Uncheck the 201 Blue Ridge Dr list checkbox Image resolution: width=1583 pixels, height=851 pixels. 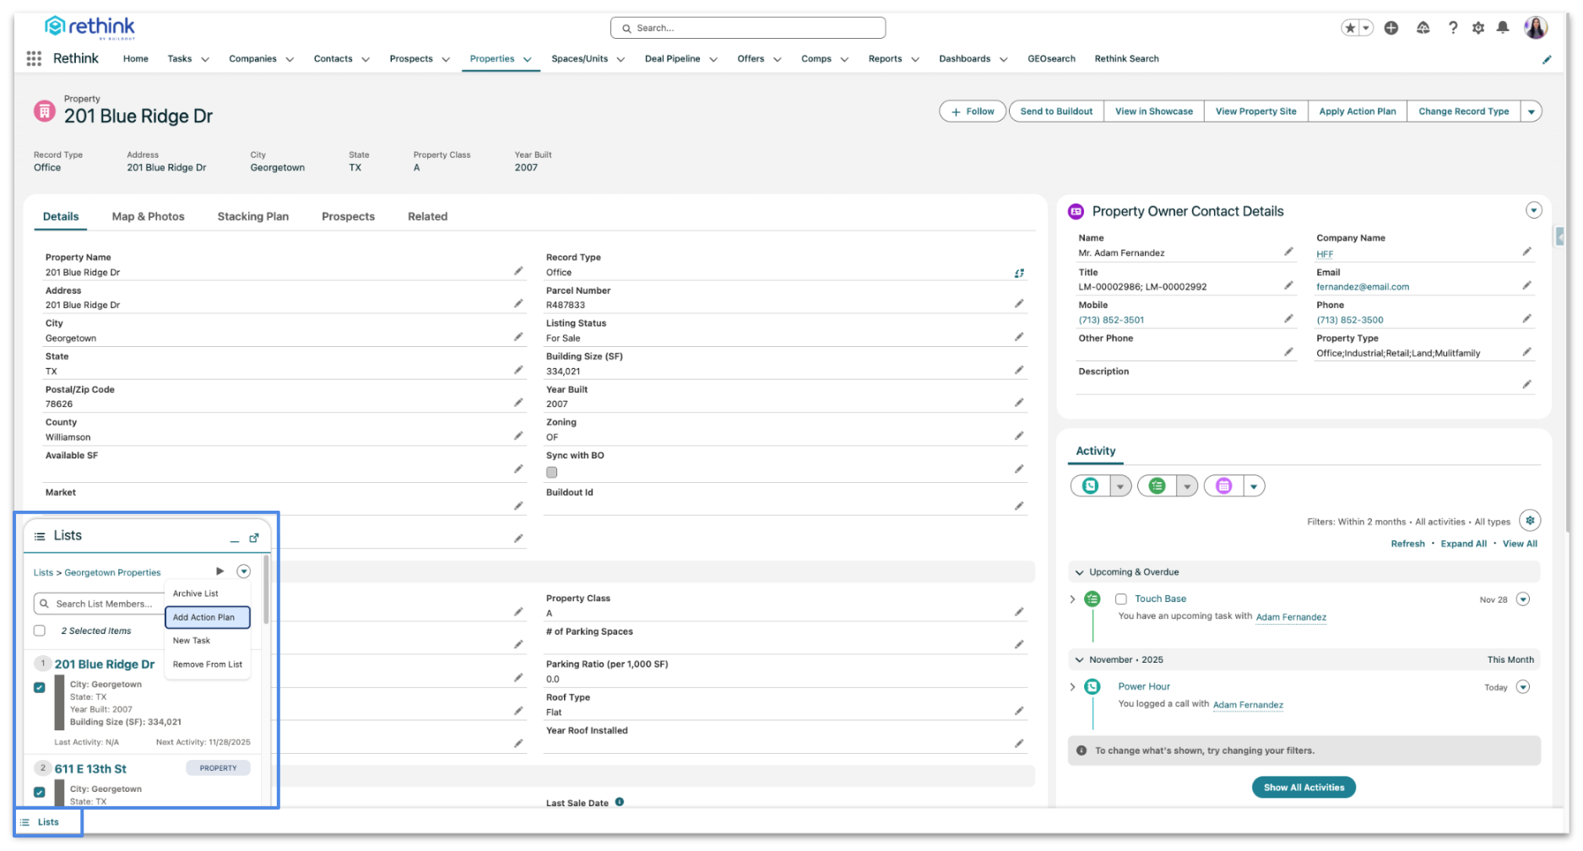click(40, 687)
